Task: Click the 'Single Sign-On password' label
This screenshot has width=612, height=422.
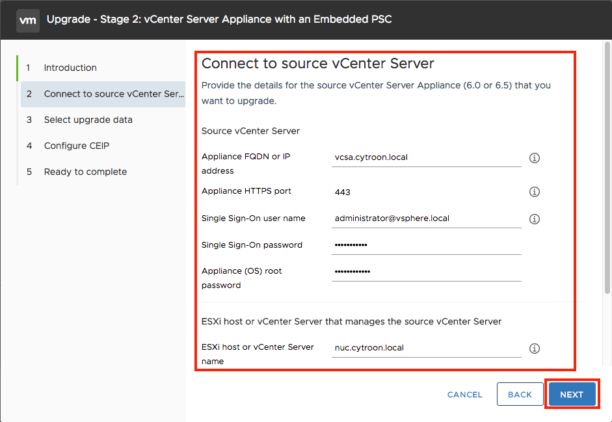Action: pyautogui.click(x=252, y=245)
